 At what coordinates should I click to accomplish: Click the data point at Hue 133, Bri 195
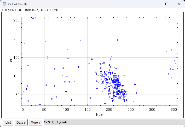click(x=80, y=41)
